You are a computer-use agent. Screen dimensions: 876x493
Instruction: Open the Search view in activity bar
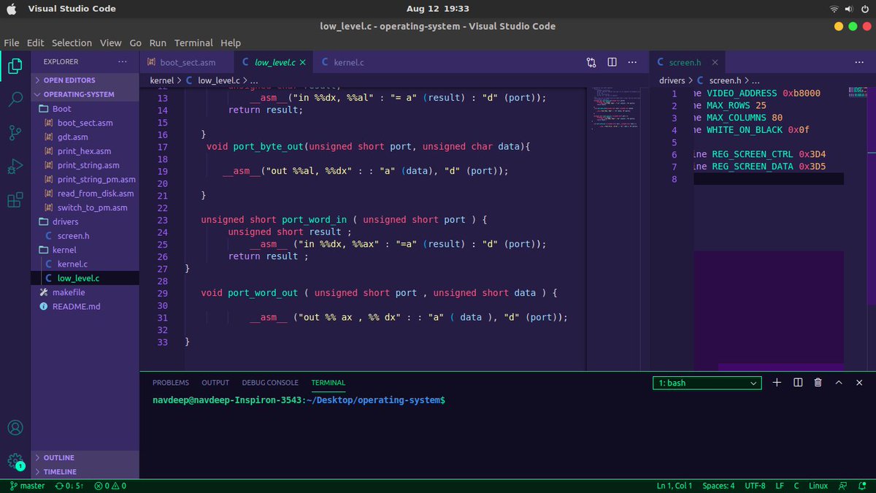[15, 99]
